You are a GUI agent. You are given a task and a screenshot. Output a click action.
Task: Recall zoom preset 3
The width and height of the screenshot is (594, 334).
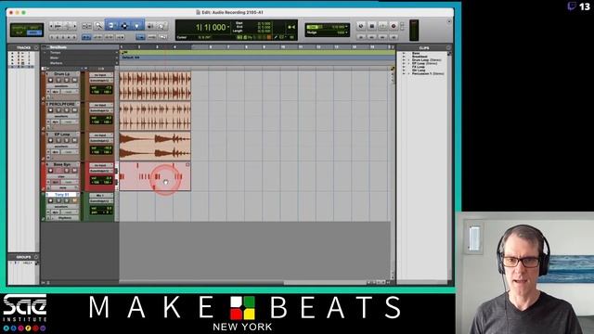point(63,37)
